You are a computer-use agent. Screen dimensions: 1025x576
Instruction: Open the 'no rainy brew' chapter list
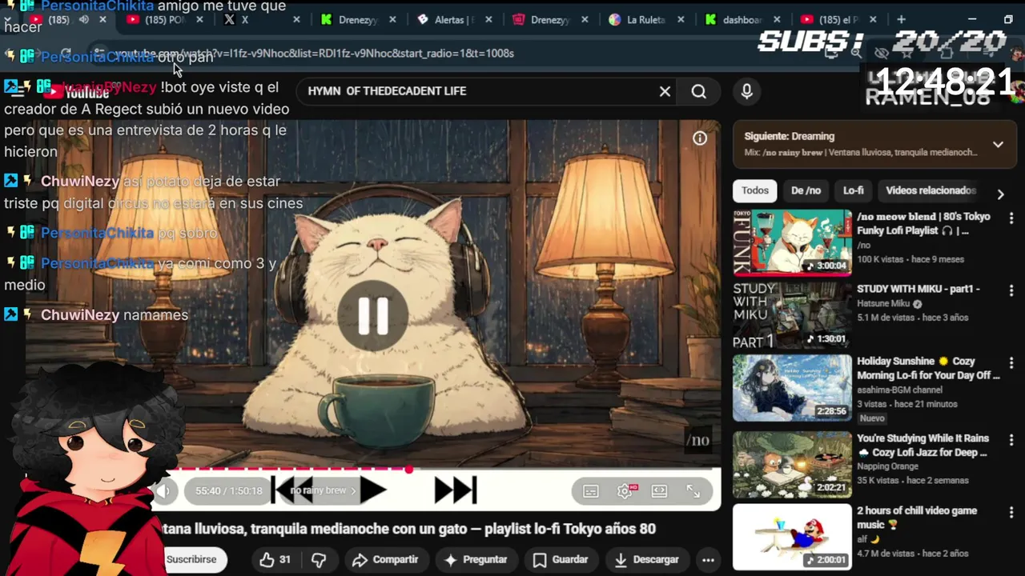[322, 490]
